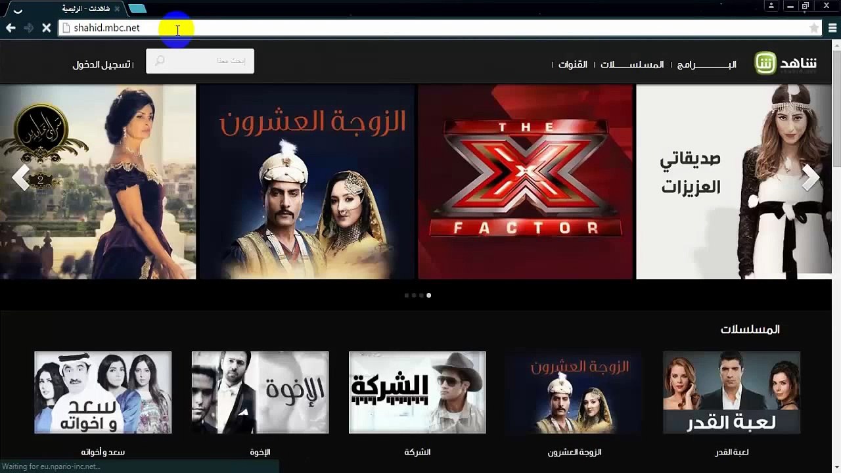841x473 pixels.
Task: Open سعد وأخواته series thumbnail
Action: pyautogui.click(x=103, y=392)
